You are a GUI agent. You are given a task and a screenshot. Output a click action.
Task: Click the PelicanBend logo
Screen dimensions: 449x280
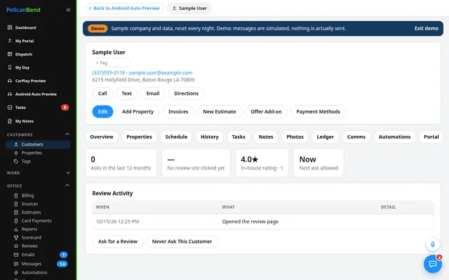coord(23,10)
